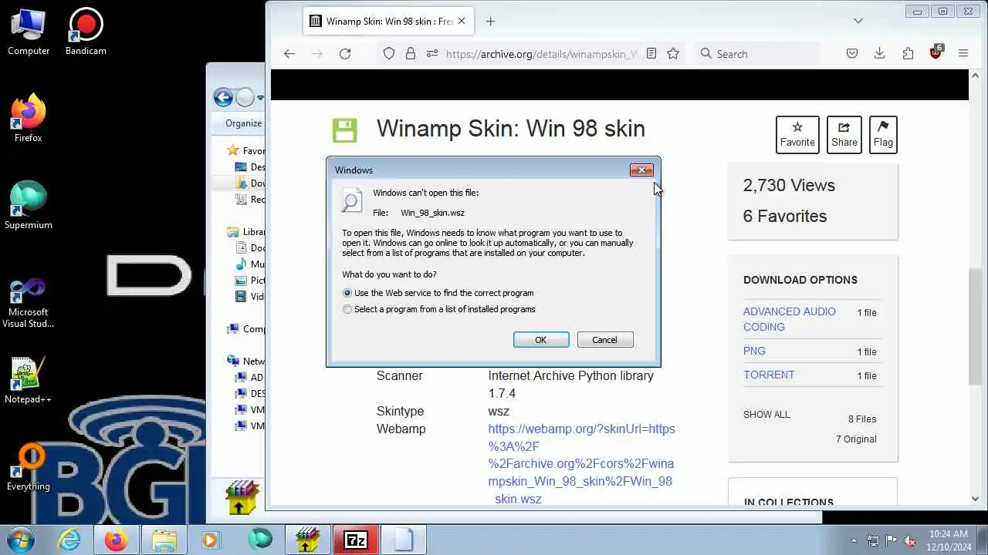Open WinRAR taskbar button
The width and height of the screenshot is (988, 555).
pos(308,540)
